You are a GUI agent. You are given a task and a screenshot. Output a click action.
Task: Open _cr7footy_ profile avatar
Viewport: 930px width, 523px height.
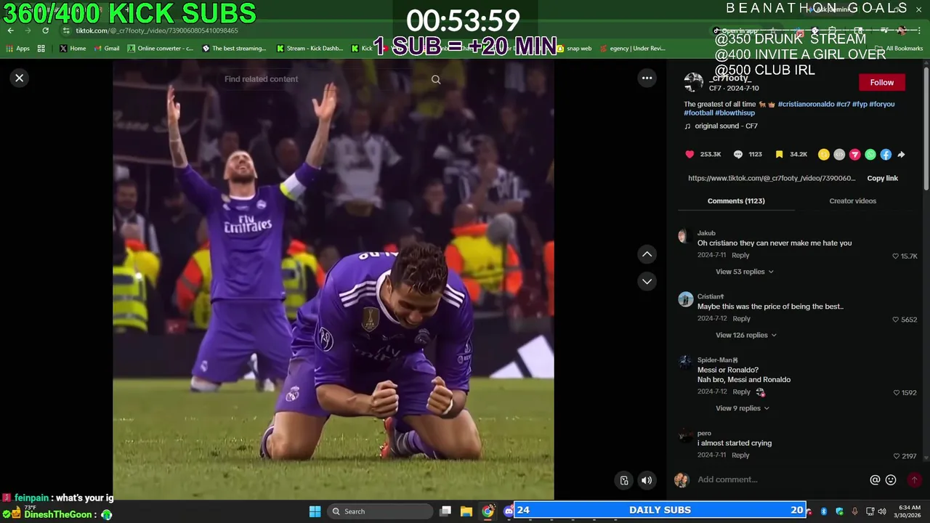click(694, 82)
